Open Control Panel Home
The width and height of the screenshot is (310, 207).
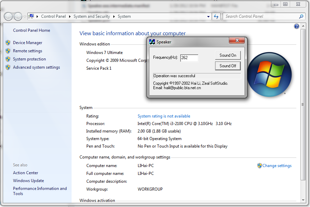pyautogui.click(x=32, y=30)
